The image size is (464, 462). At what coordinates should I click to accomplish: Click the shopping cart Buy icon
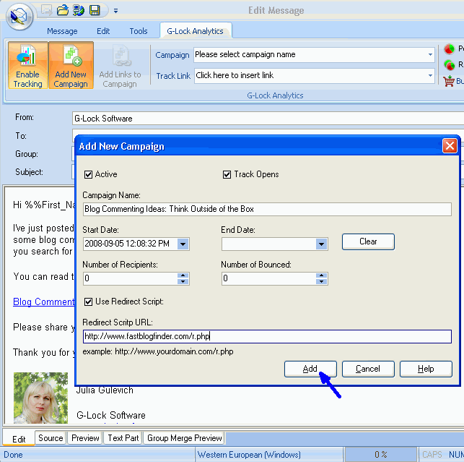point(449,81)
